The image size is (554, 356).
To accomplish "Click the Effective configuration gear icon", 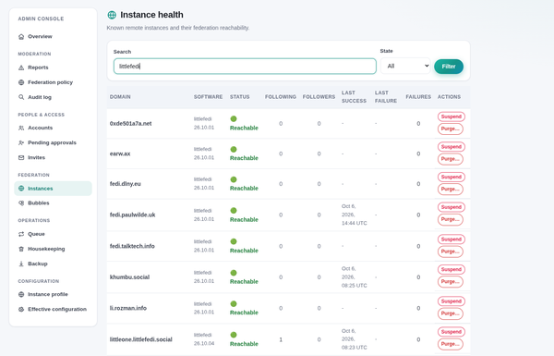I will [x=21, y=309].
